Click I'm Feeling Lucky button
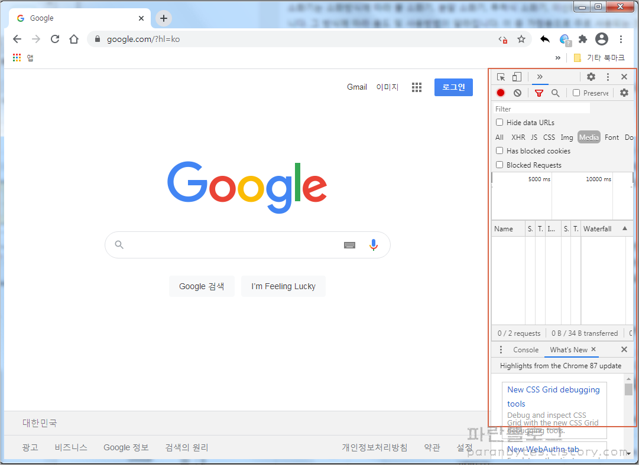 283,286
